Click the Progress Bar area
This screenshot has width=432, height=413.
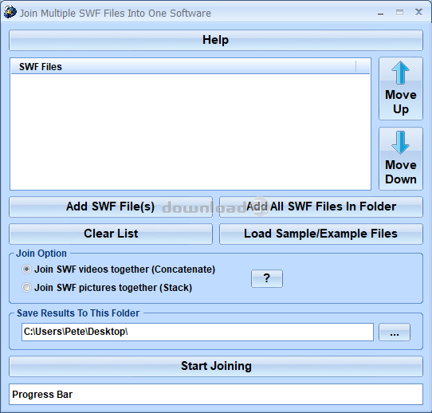[x=216, y=395]
